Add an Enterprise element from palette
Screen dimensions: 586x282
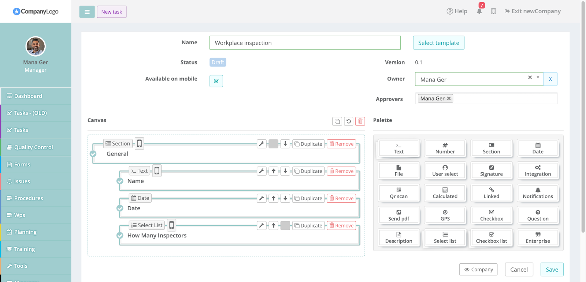pyautogui.click(x=538, y=237)
